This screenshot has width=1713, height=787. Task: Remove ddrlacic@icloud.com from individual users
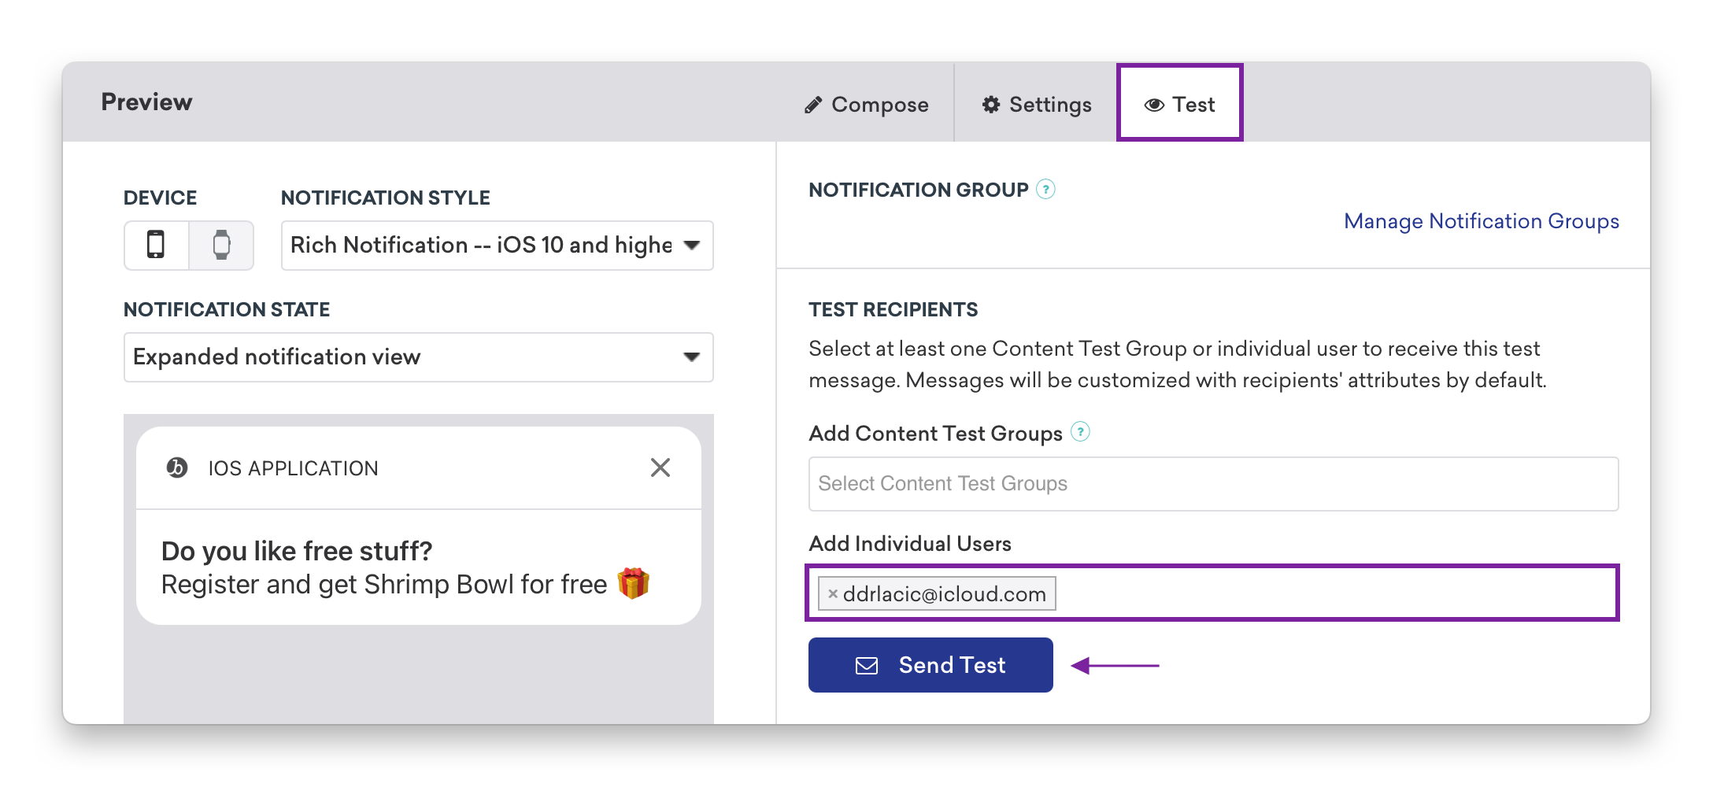pyautogui.click(x=832, y=594)
